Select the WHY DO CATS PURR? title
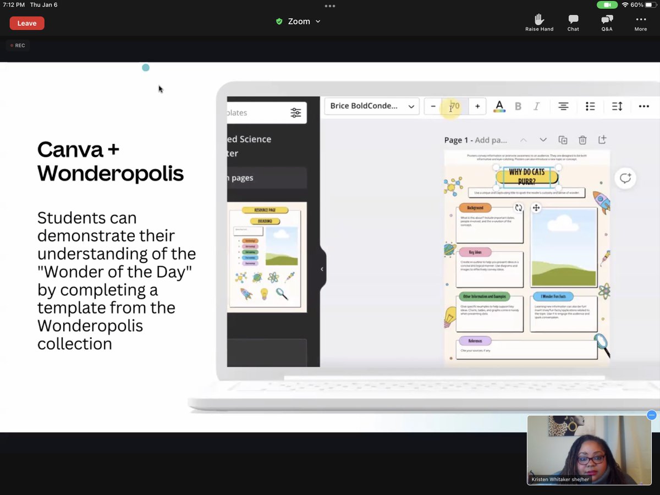Viewport: 660px width, 495px height. [x=526, y=177]
